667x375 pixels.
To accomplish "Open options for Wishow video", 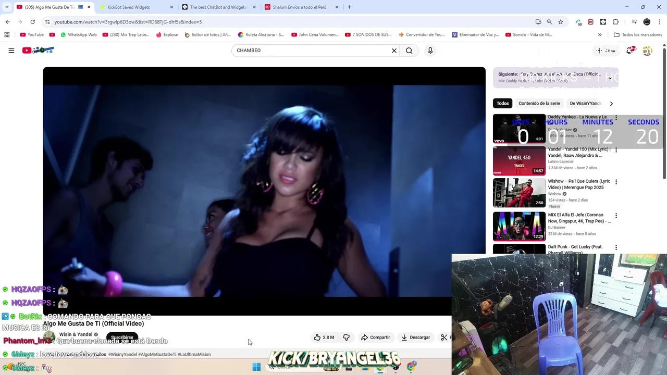I will pos(616,182).
